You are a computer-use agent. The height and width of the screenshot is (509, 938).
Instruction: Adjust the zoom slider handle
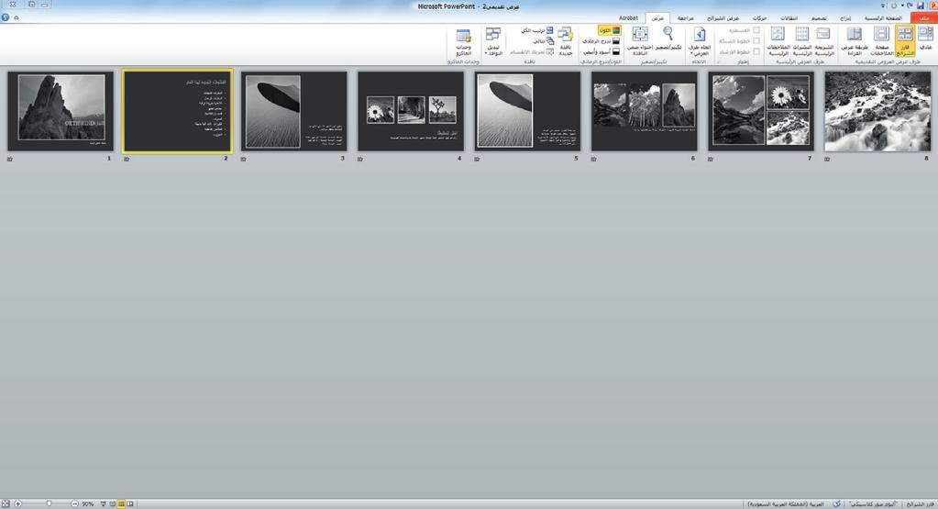point(49,504)
